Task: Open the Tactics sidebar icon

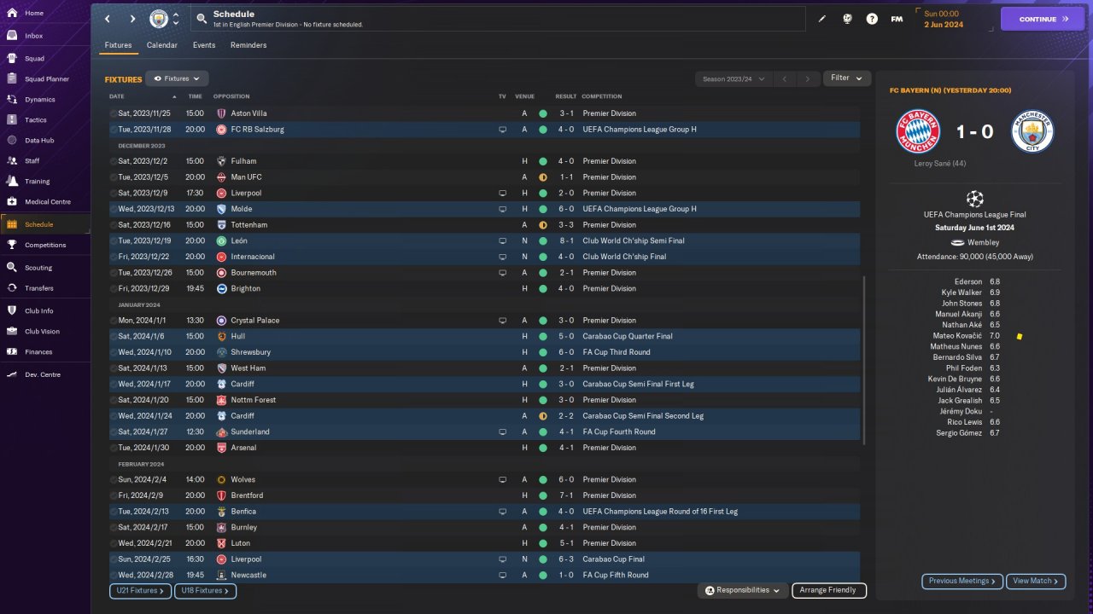Action: [x=12, y=120]
